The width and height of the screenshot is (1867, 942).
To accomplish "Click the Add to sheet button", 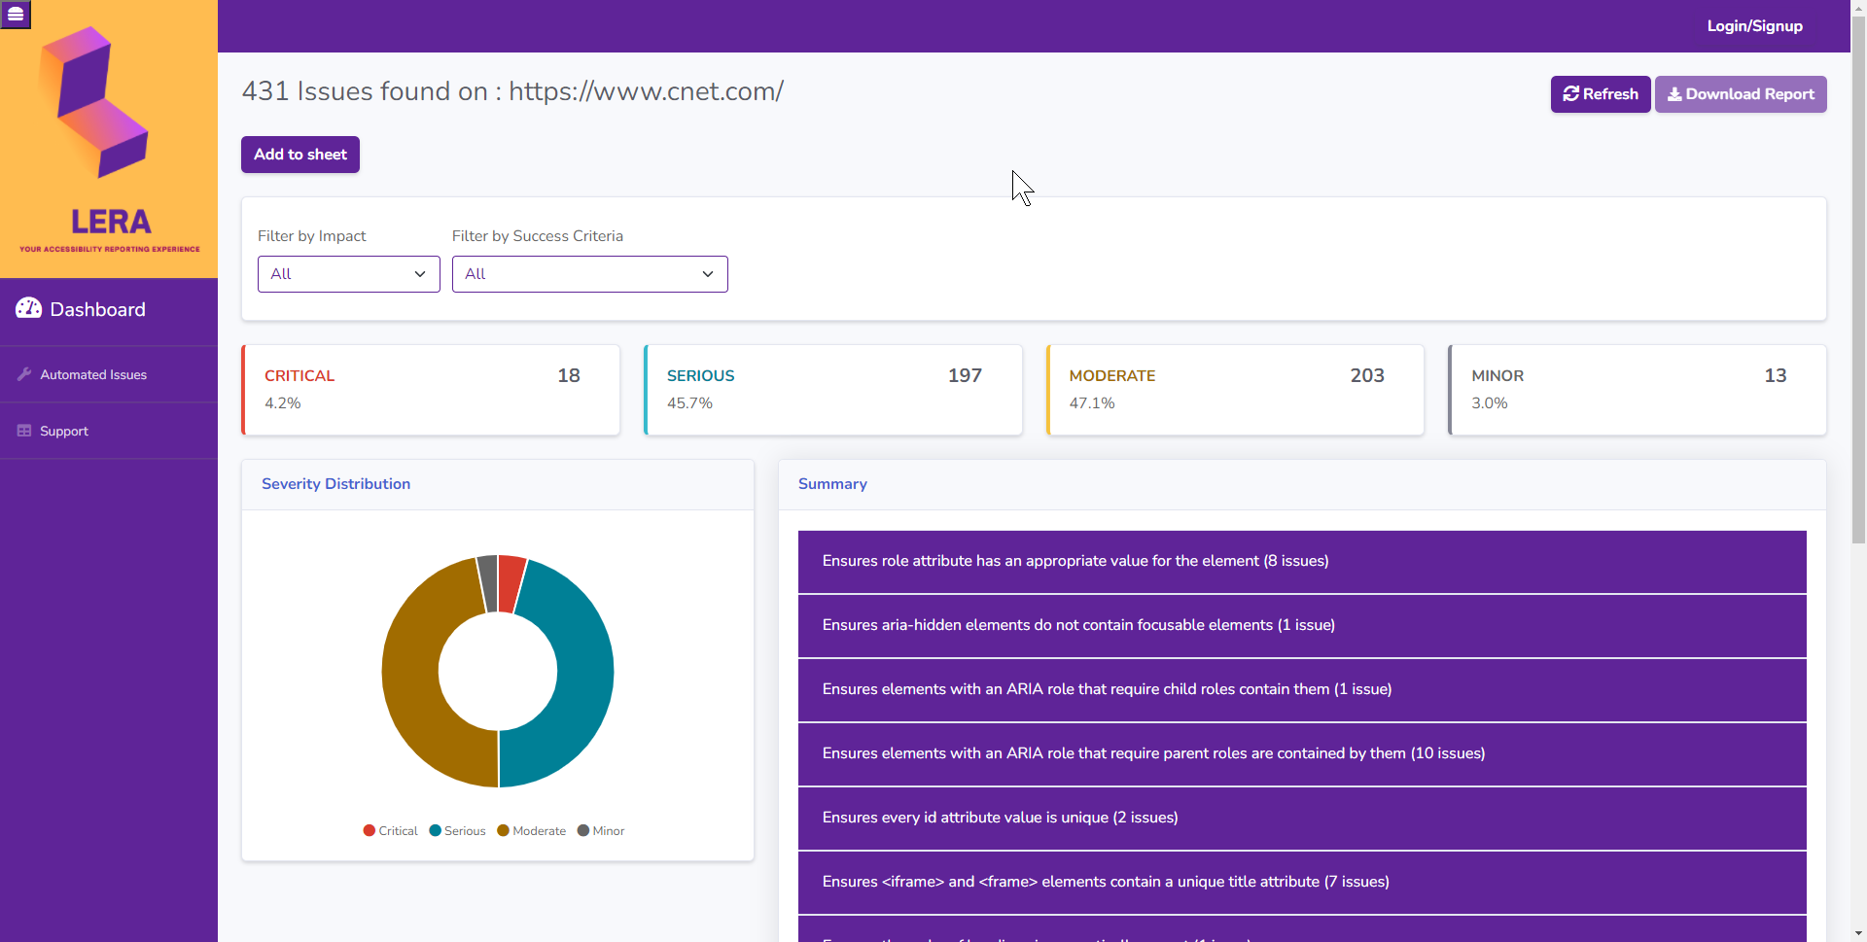I will pyautogui.click(x=299, y=154).
